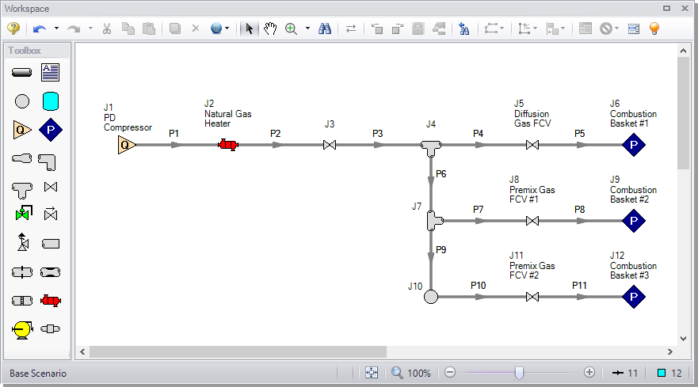Open the redo history dropdown arrow
The image size is (698, 387).
tap(90, 28)
